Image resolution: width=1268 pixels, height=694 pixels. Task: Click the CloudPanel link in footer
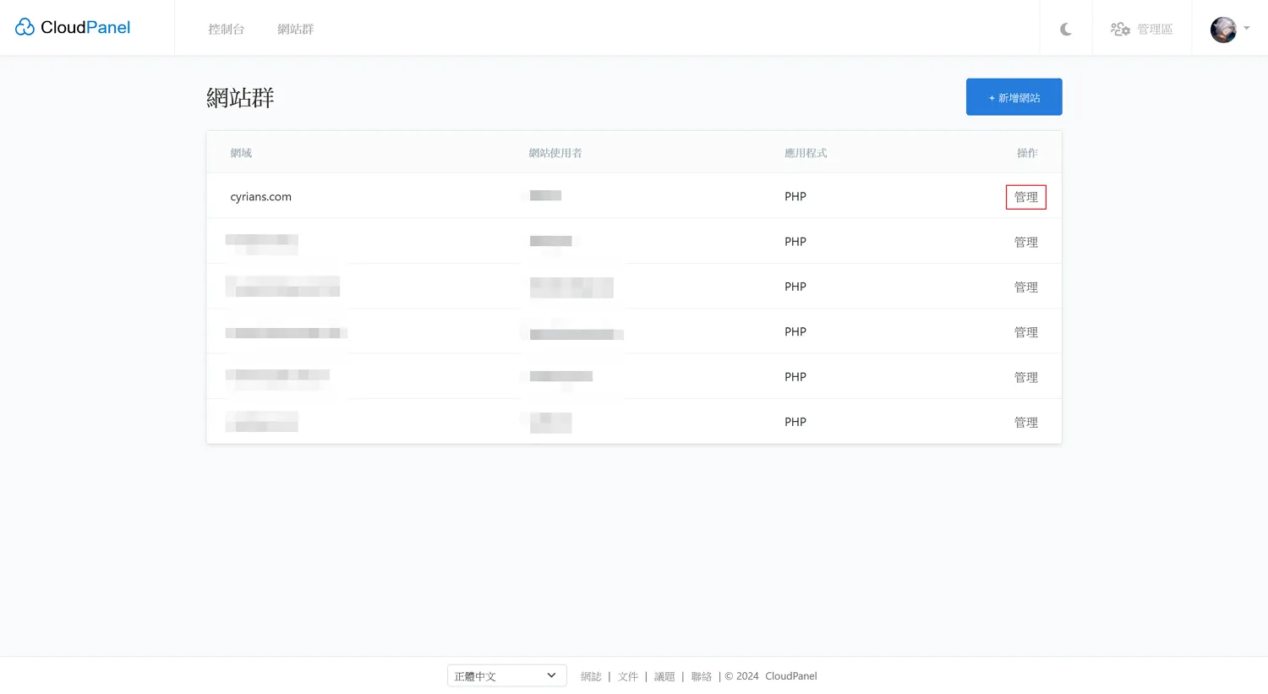[790, 676]
